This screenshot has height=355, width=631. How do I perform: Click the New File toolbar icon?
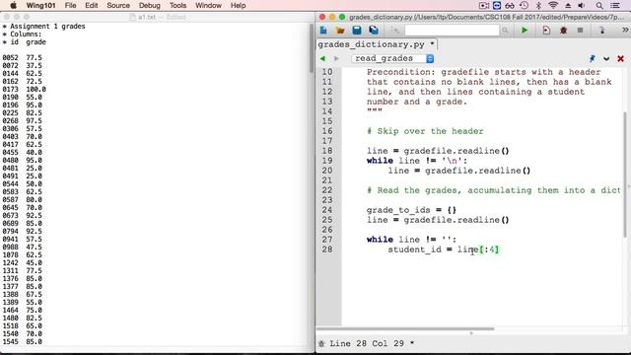(323, 31)
